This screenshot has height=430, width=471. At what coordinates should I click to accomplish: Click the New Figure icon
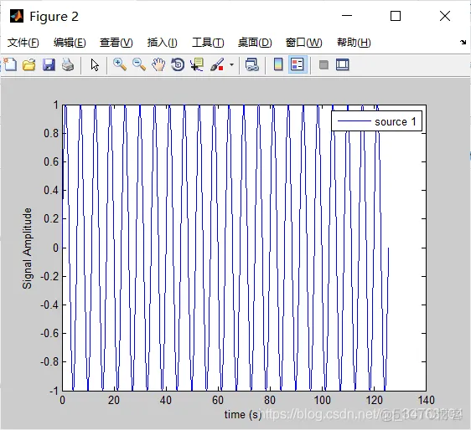click(10, 64)
